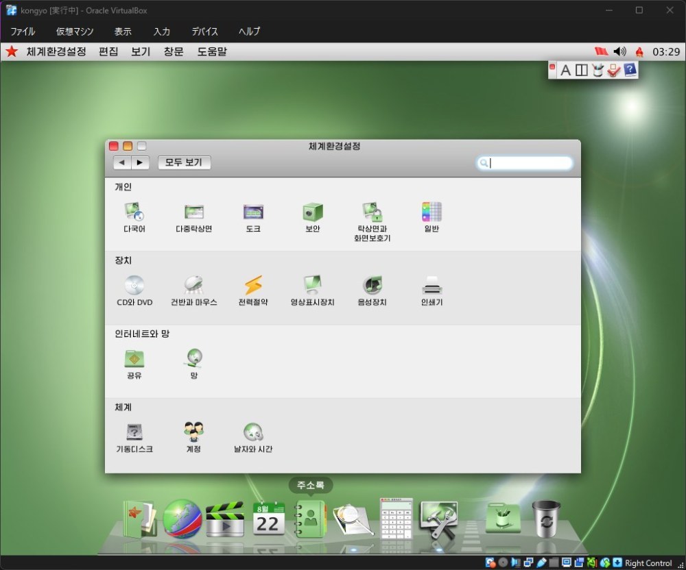Viewport: 686px width, 570px height.
Task: Open the VirtualBox 入力 menu
Action: (161, 32)
